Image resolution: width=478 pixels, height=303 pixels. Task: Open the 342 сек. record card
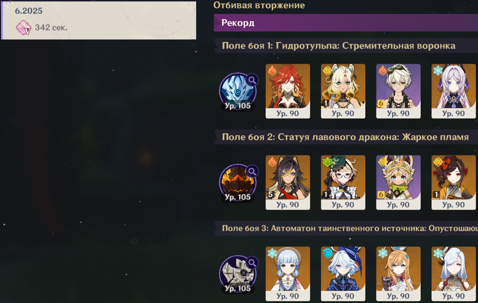pyautogui.click(x=99, y=20)
